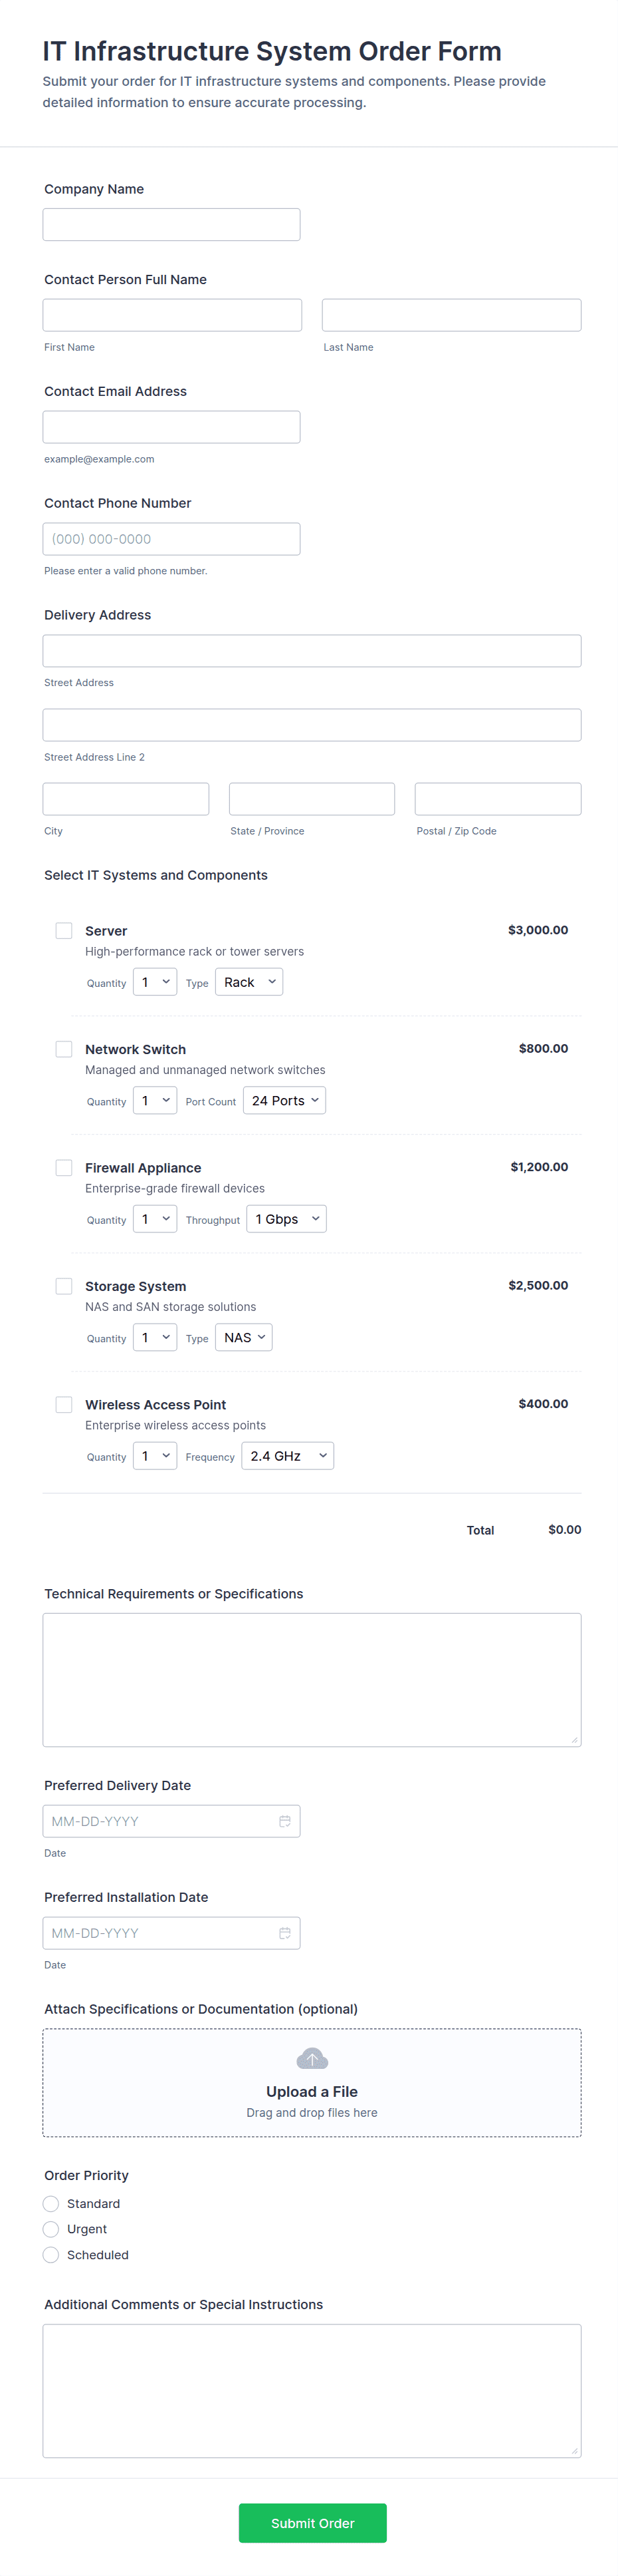Enable the Firewall Appliance checkbox
618x2576 pixels.
coord(64,1168)
